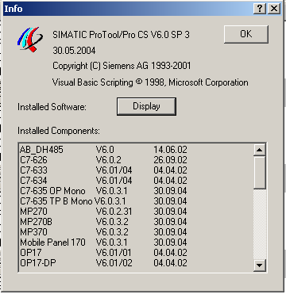Screen dimensions: 286x294
Task: Click the scrollbar down arrow in components list
Action: [260, 265]
